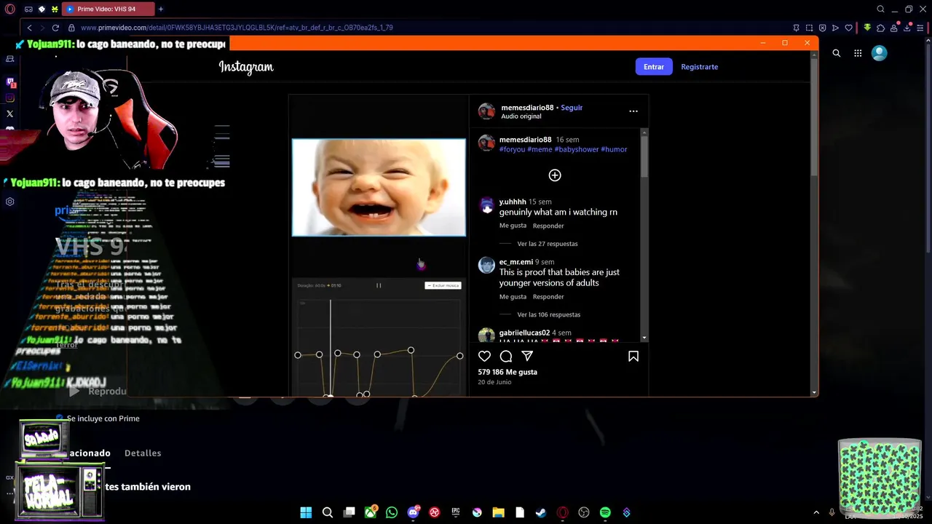Open Windows Start menu
The height and width of the screenshot is (524, 932).
306,512
